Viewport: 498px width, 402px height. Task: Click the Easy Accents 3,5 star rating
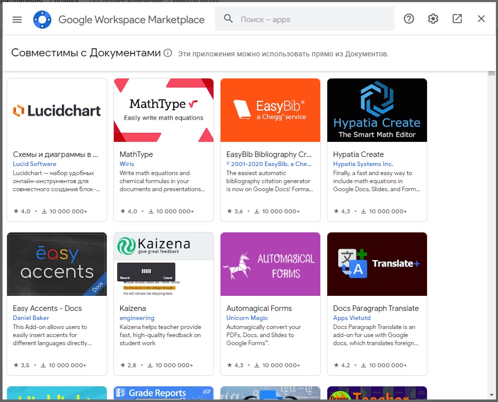[21, 365]
